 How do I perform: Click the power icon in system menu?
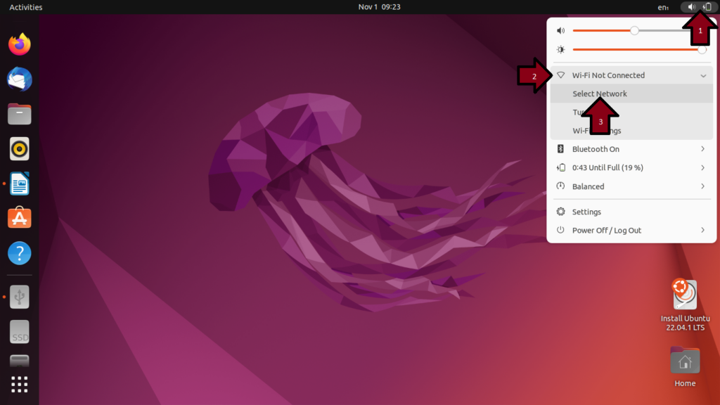[560, 230]
